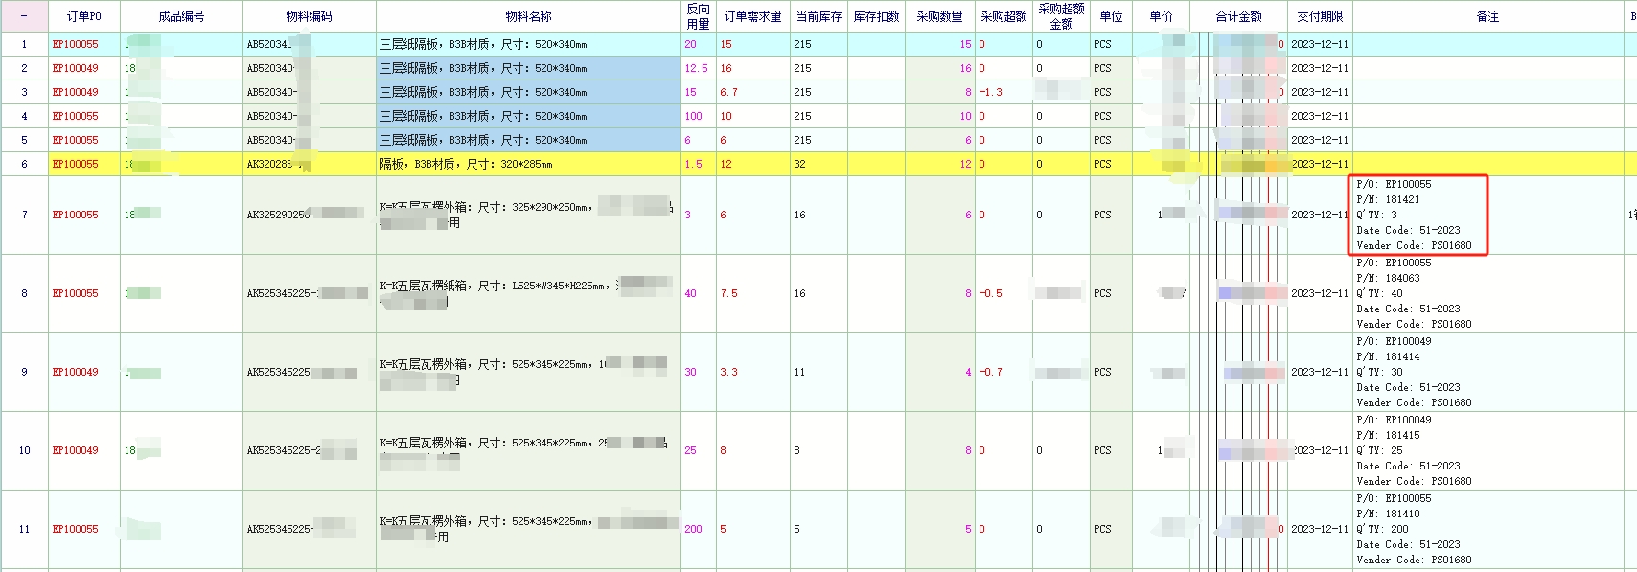The height and width of the screenshot is (572, 1637).
Task: Click the yellow highlighted 隔板 material name cell
Action: pos(528,164)
